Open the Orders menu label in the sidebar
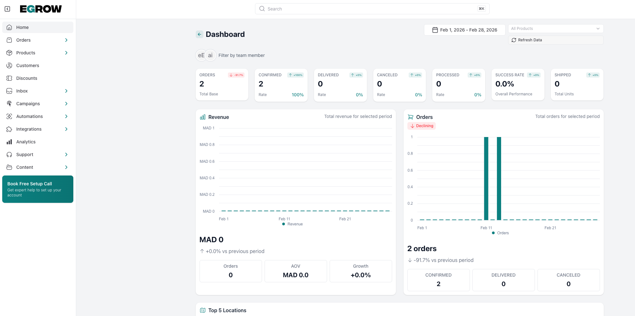The width and height of the screenshot is (635, 316). point(23,40)
